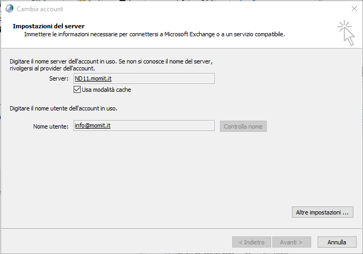The image size is (363, 254).
Task: Proceed with the Avanti button
Action: [291, 242]
